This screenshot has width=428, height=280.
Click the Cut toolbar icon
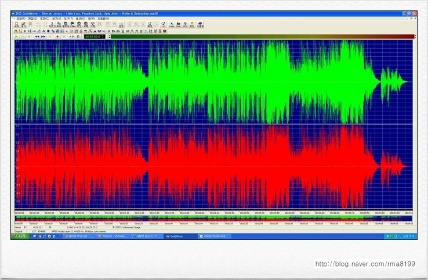pos(52,24)
